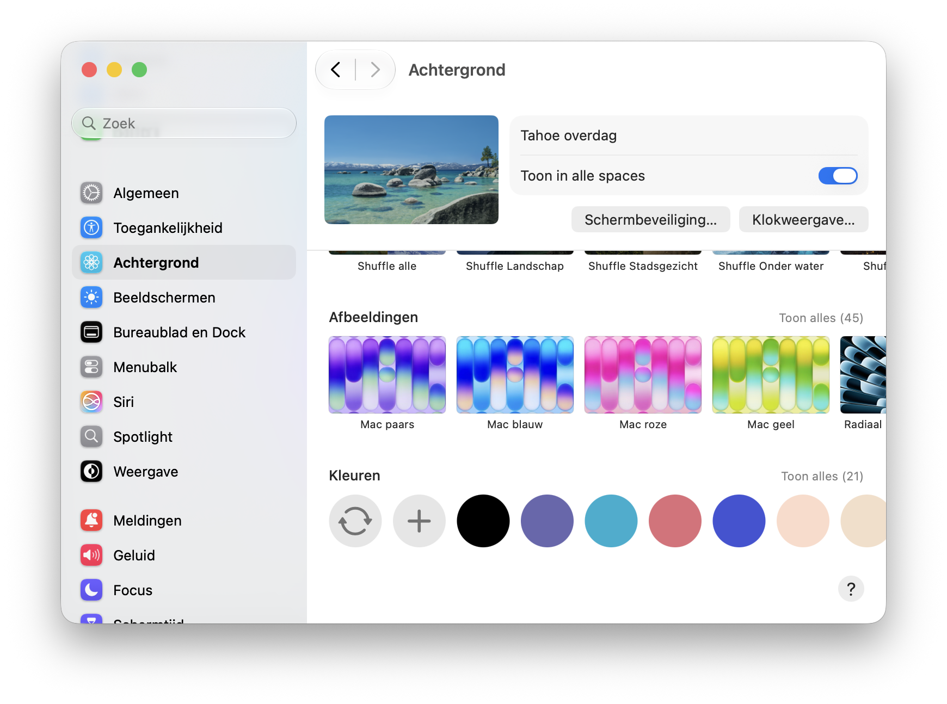Select the Mac geel wallpaper thumbnail
The image size is (947, 704).
[771, 375]
